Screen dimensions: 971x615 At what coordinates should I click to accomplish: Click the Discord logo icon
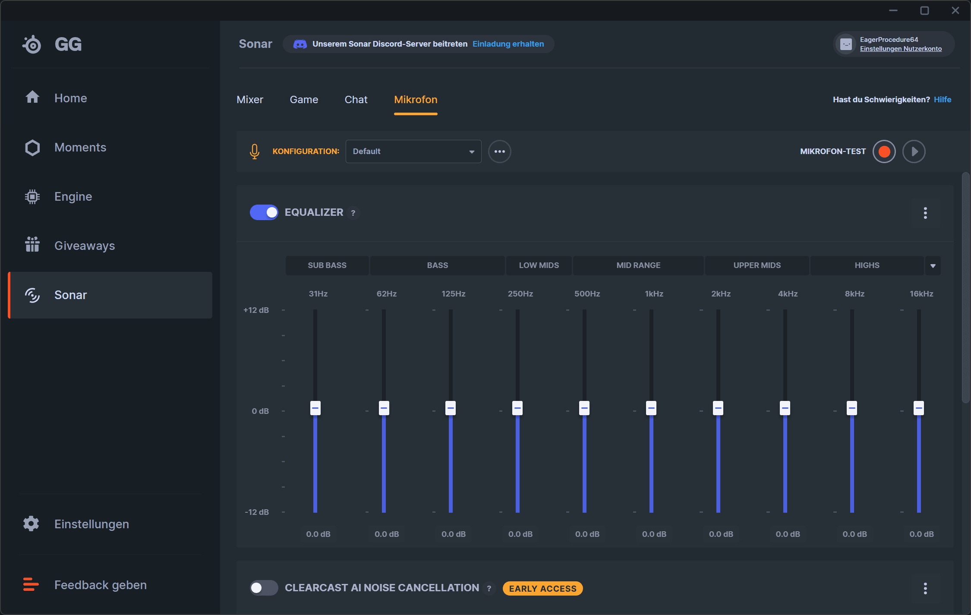(x=300, y=44)
